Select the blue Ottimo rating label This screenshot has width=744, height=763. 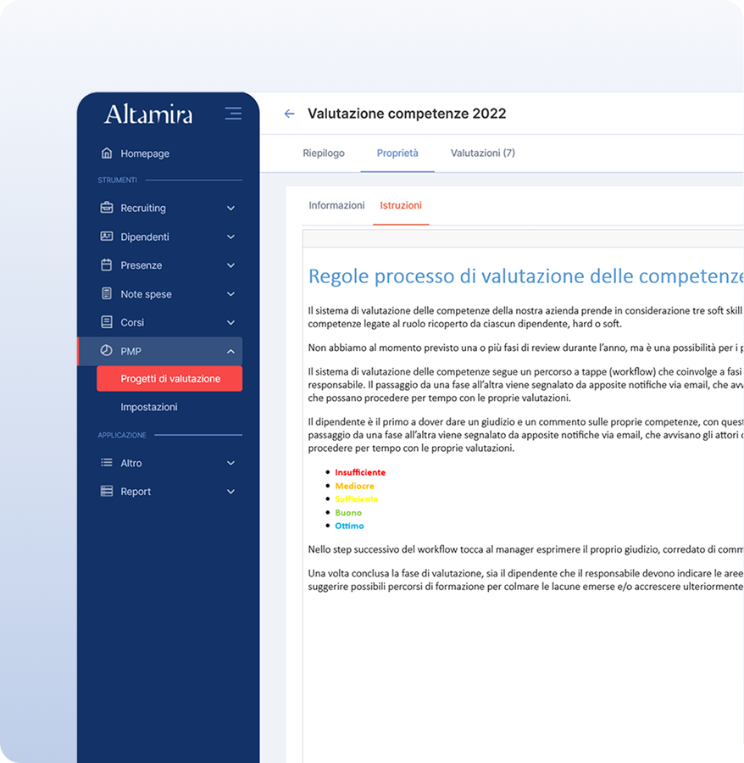pyautogui.click(x=349, y=526)
